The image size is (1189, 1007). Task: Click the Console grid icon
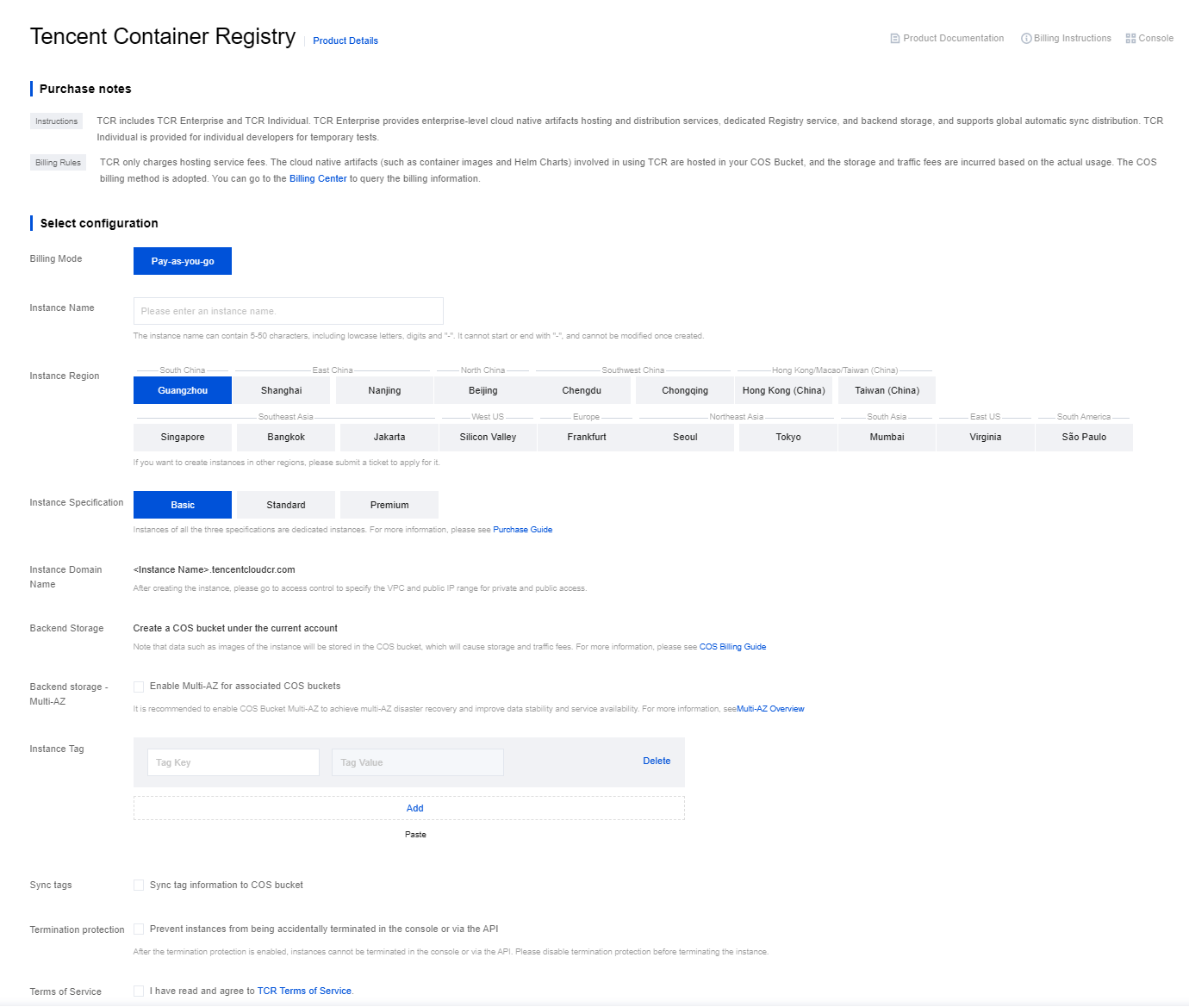[1130, 39]
